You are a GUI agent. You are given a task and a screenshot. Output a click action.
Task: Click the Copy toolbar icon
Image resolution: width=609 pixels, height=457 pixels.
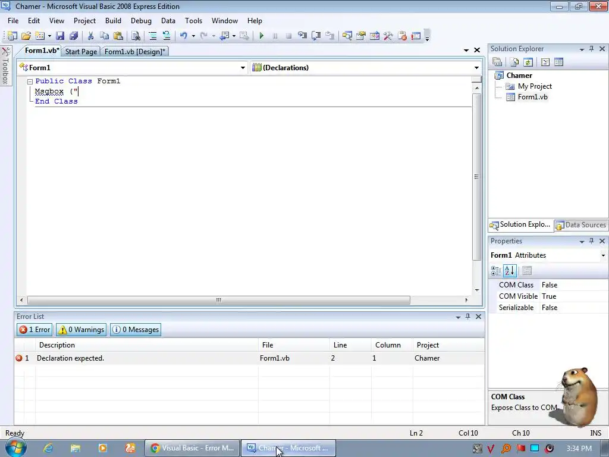pos(104,36)
